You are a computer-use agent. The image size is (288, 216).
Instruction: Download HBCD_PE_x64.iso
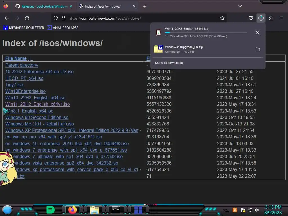(x=24, y=78)
